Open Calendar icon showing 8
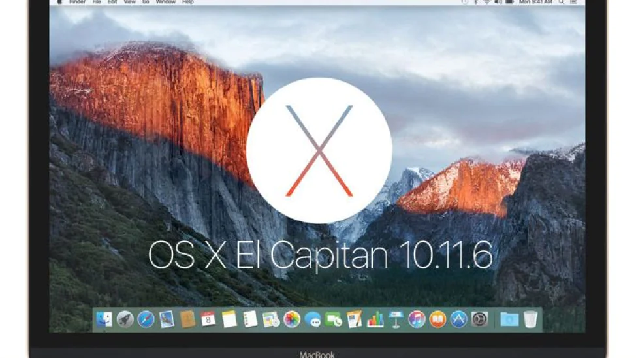636x358 pixels. click(x=208, y=319)
